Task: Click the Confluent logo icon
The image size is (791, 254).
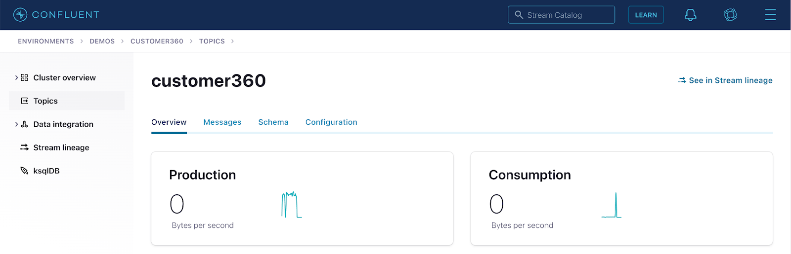Action: point(20,15)
